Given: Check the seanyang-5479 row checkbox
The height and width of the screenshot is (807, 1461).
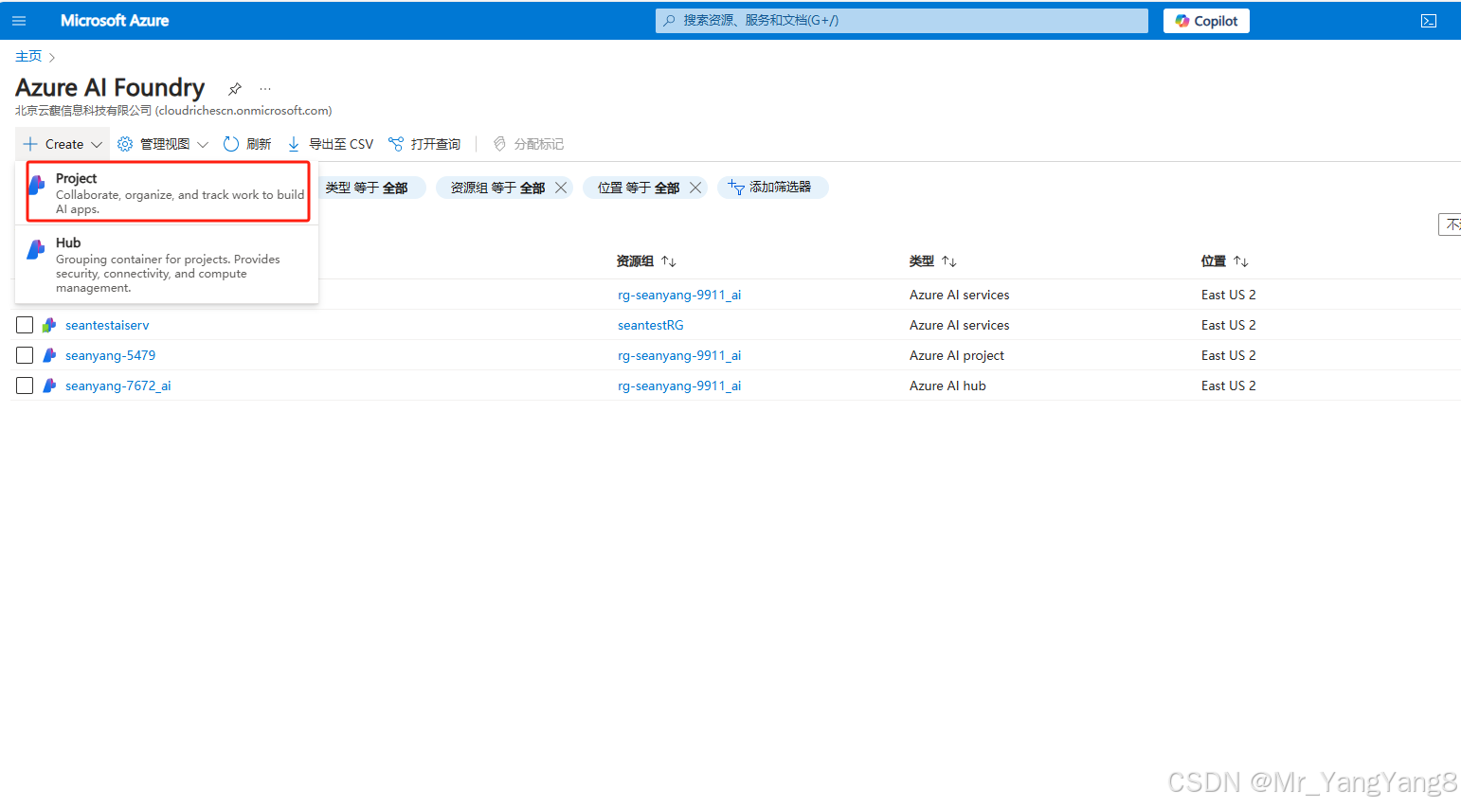Looking at the screenshot, I should (x=25, y=355).
